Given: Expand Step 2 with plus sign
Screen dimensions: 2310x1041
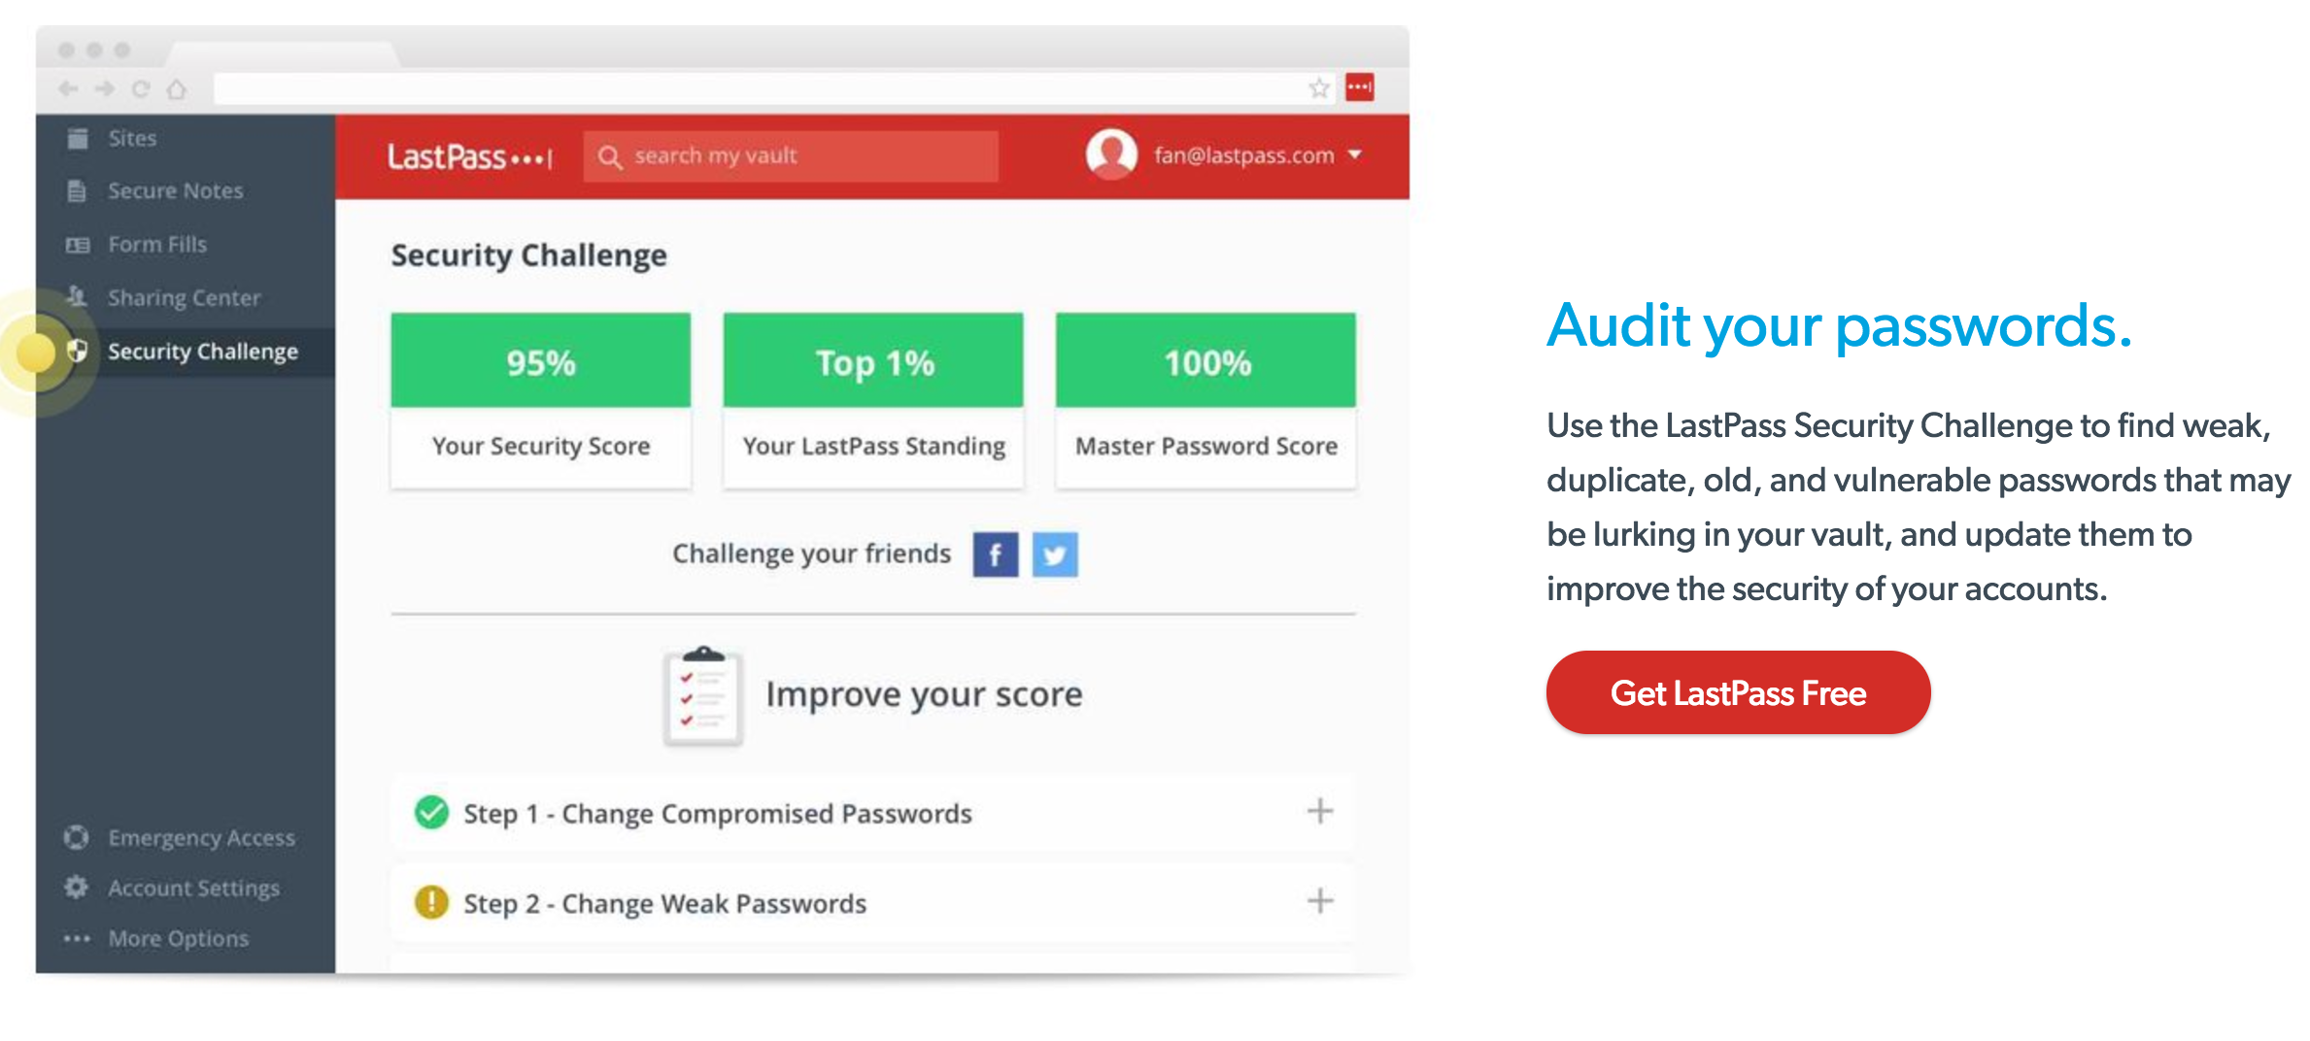Looking at the screenshot, I should tap(1319, 901).
